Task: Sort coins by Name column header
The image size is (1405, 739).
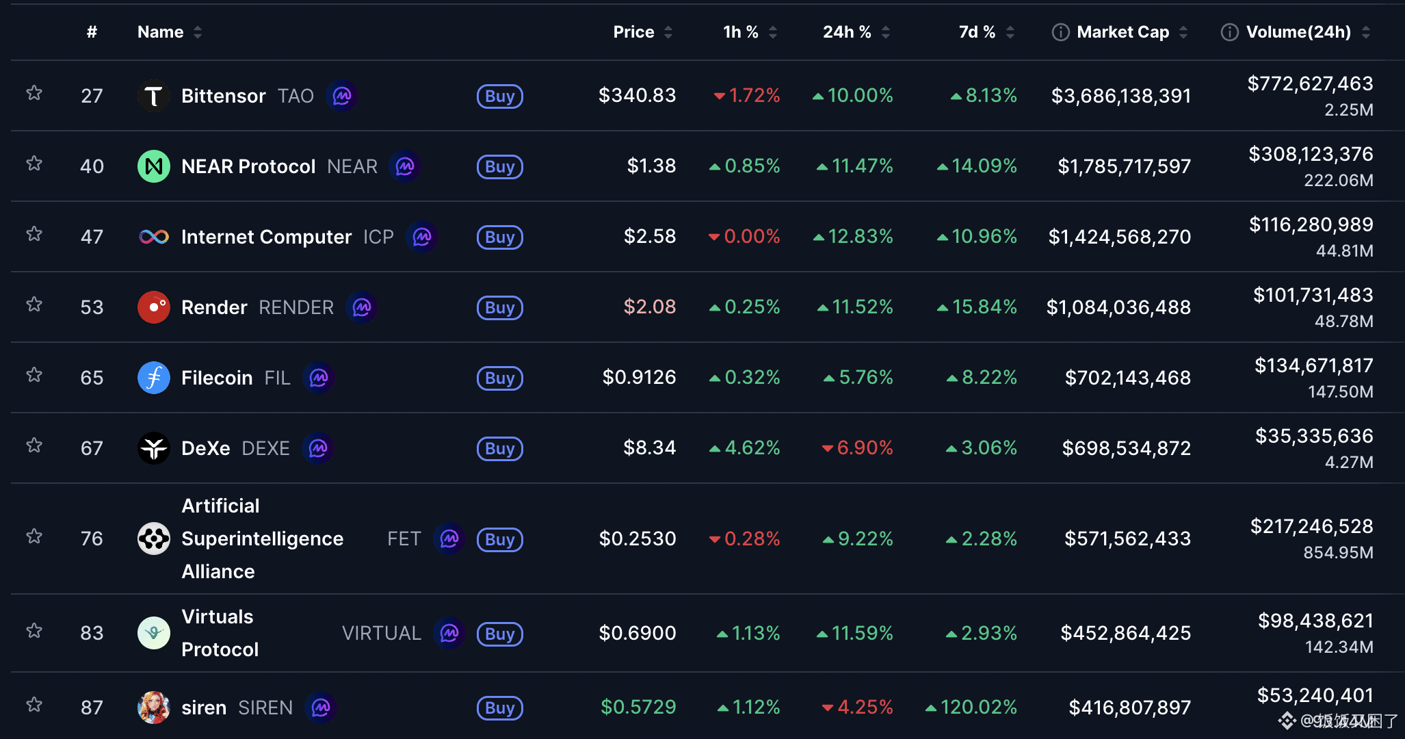Action: [168, 32]
